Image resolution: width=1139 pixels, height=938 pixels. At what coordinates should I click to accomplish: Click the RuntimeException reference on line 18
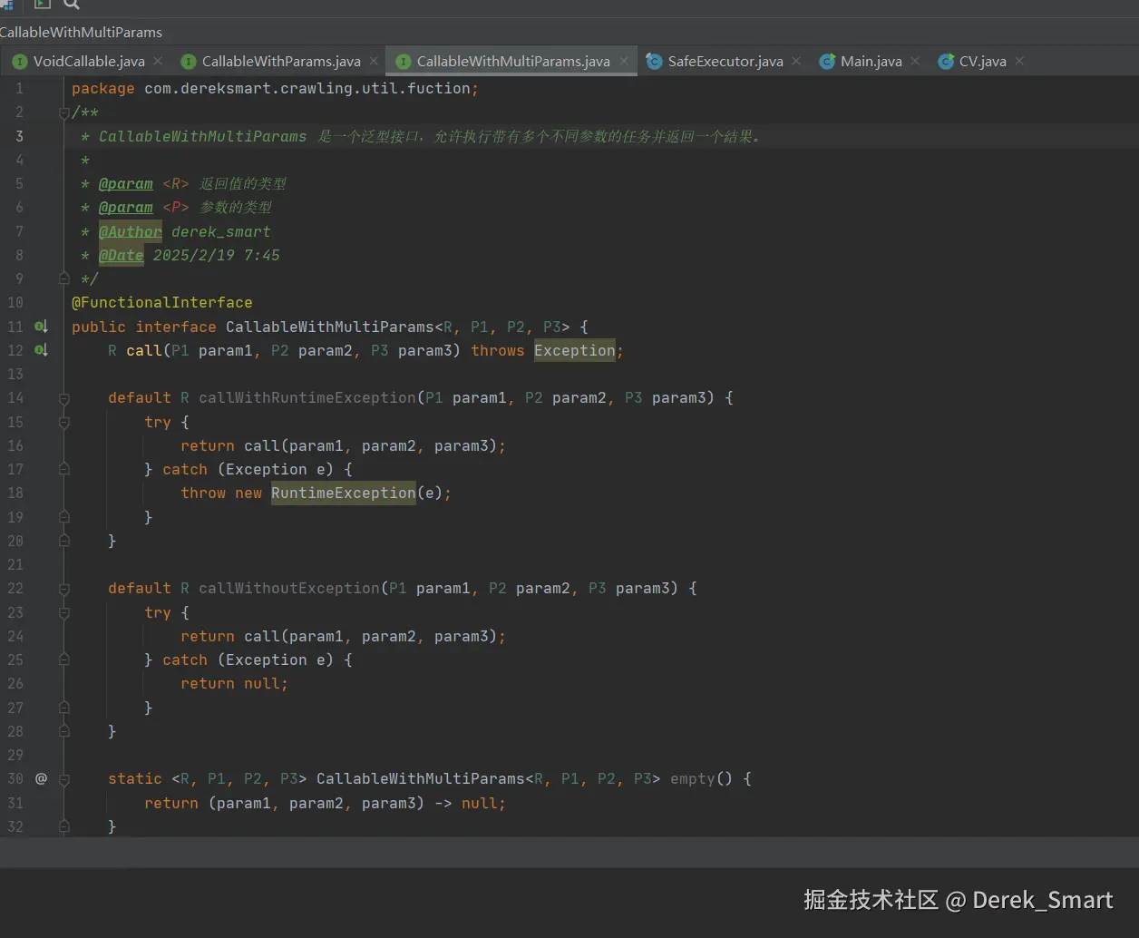(x=344, y=493)
